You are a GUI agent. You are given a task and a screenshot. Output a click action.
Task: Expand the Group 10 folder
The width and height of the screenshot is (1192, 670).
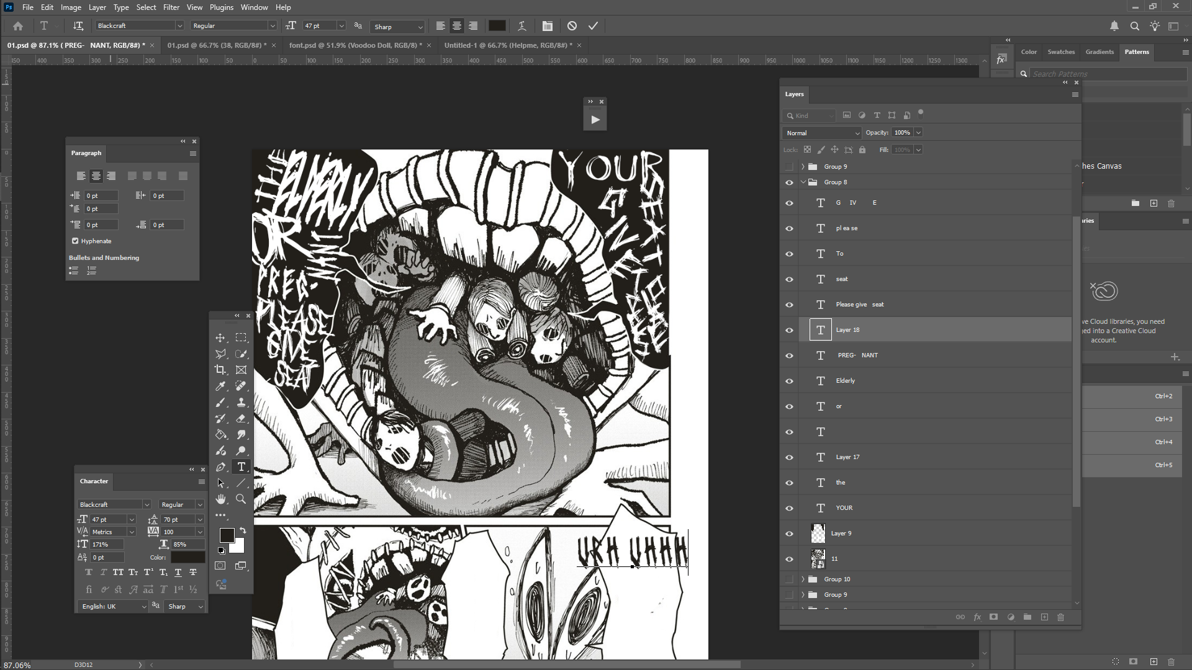803,579
